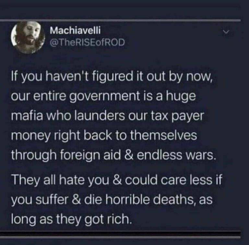Click the phrase 'endless wars.' in the tweet
This screenshot has width=249, height=245.
pos(176,155)
